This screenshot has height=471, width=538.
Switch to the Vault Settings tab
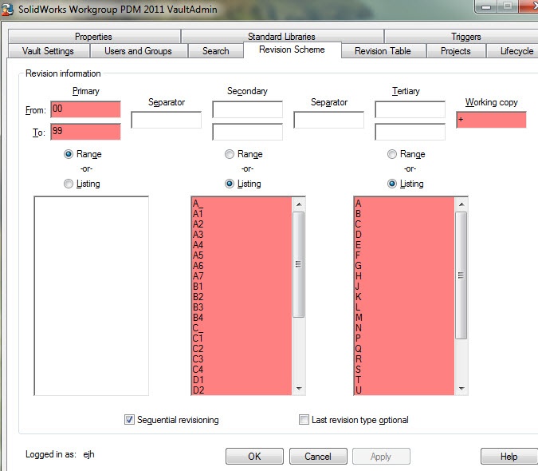[x=48, y=51]
